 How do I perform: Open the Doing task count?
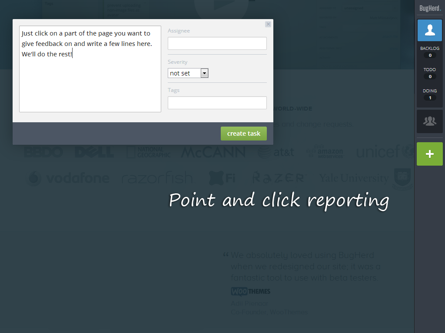tap(430, 95)
